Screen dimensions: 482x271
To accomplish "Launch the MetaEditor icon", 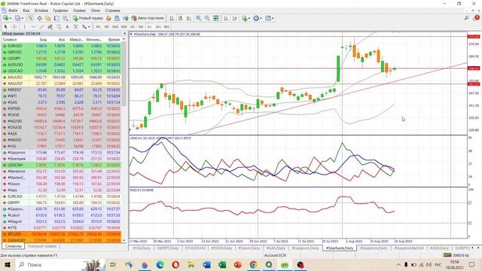I will [108, 18].
